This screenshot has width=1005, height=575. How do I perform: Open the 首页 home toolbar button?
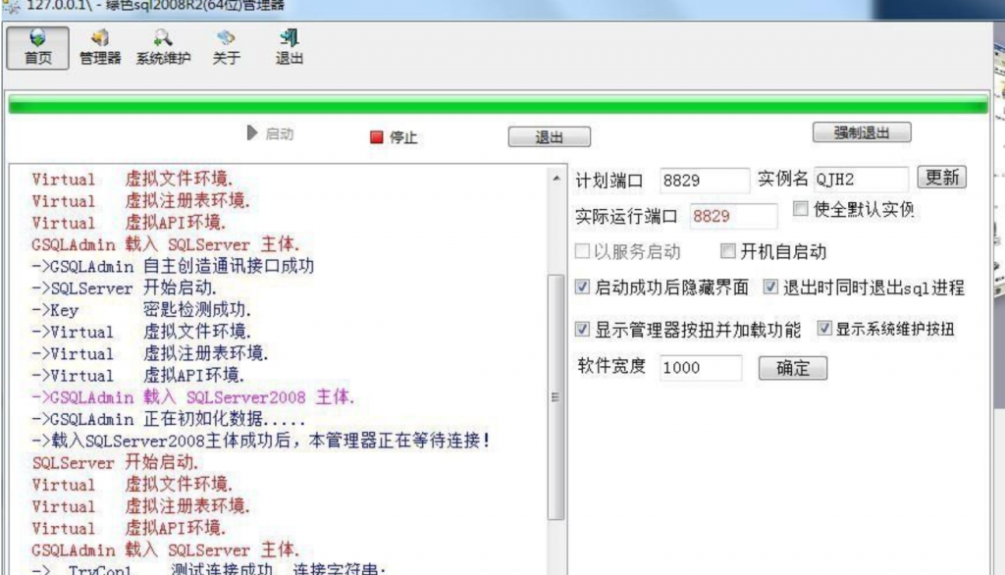coord(38,47)
